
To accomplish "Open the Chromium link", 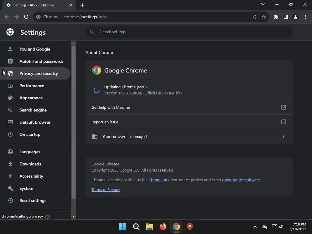I will coord(158,180).
